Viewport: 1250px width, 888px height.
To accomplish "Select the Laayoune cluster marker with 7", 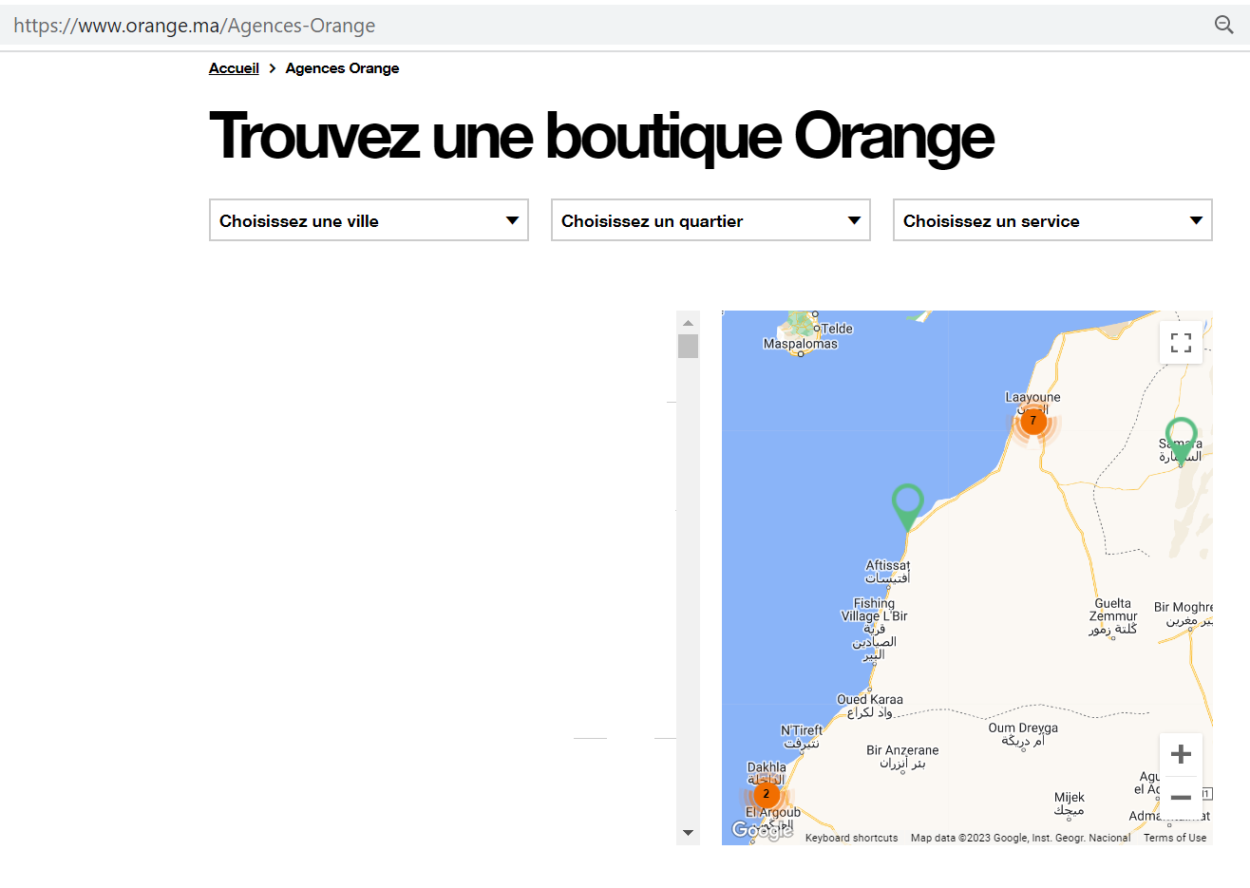I will (1033, 421).
